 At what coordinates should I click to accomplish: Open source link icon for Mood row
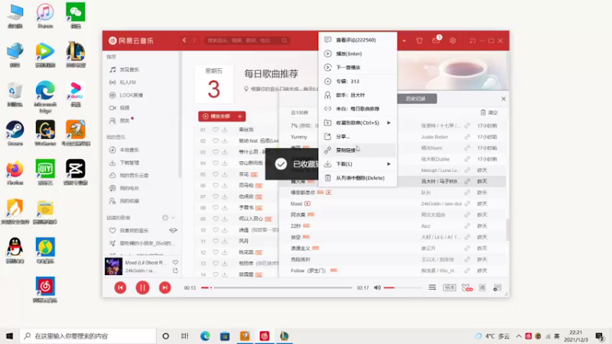tap(467, 203)
